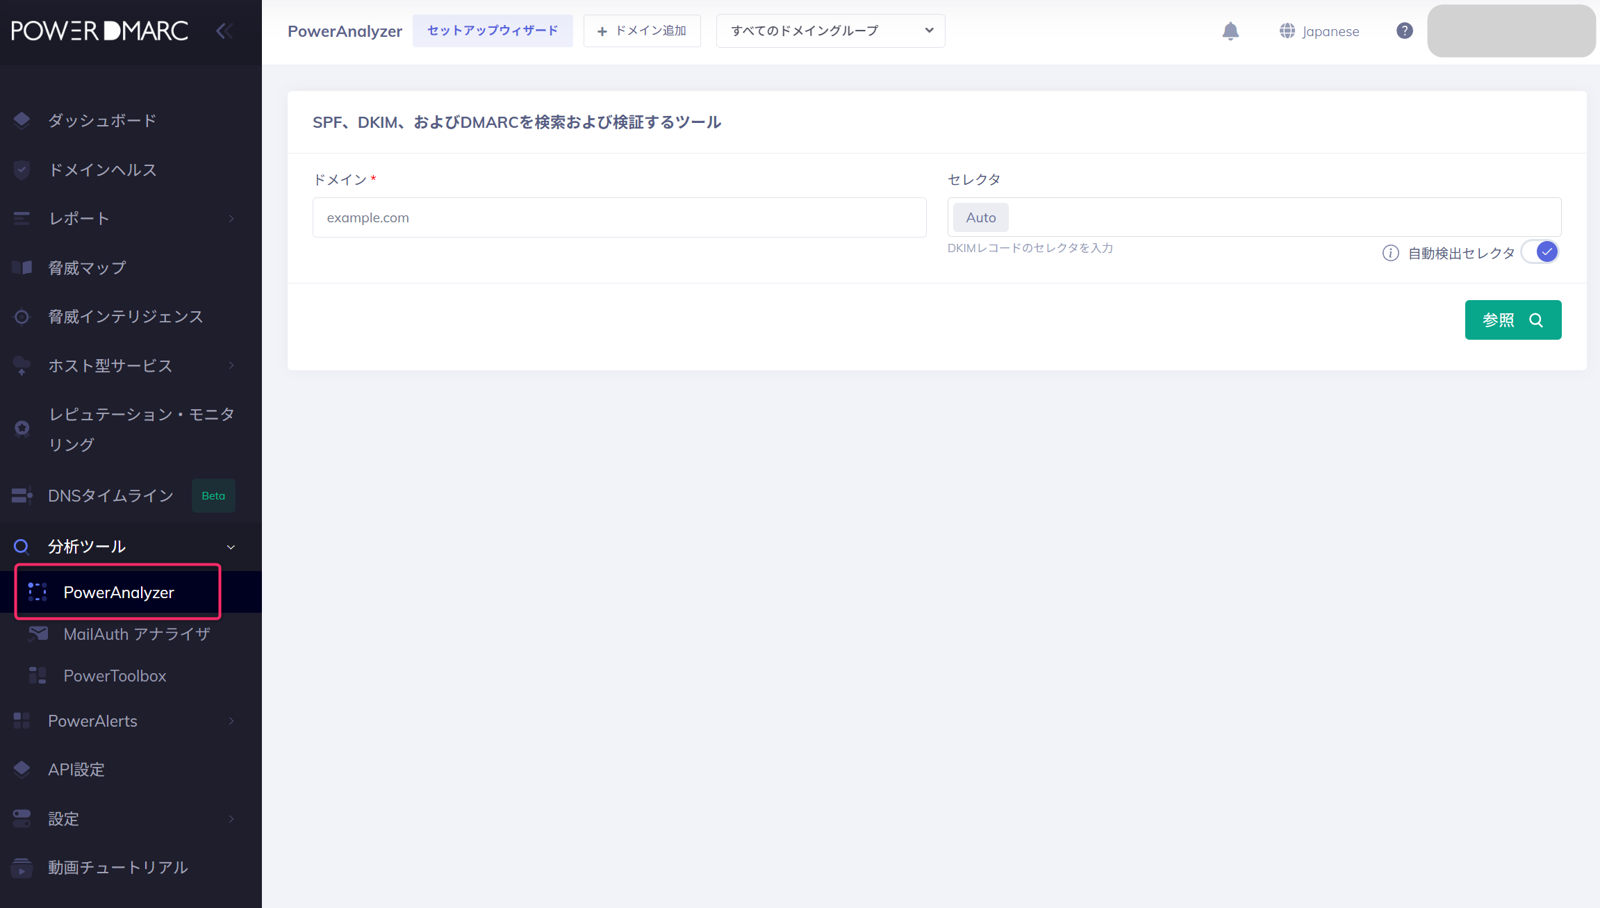The height and width of the screenshot is (908, 1600).
Task: Open ドメインヘルス from the sidebar
Action: (x=102, y=170)
